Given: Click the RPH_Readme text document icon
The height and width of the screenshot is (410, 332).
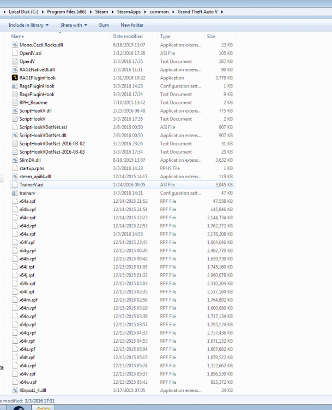Looking at the screenshot, I should point(15,103).
